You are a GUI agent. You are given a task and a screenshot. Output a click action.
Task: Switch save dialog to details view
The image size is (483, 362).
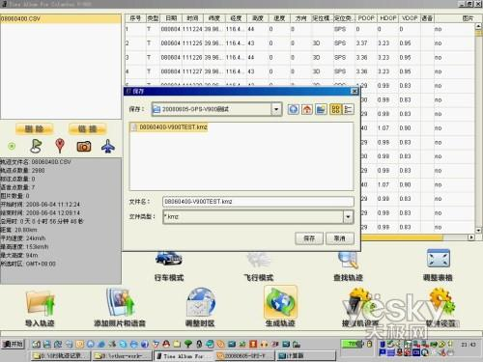(x=349, y=109)
